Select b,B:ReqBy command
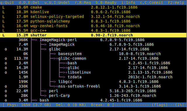This screenshot has width=187, height=111. tap(106, 3)
